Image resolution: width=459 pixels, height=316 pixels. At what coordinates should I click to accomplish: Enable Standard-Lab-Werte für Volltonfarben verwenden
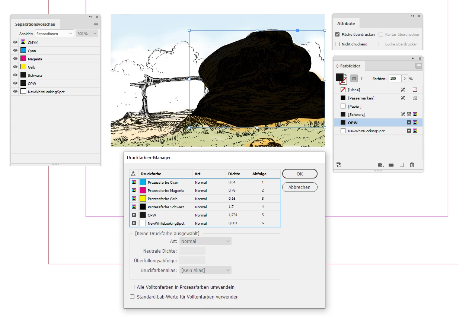click(132, 297)
